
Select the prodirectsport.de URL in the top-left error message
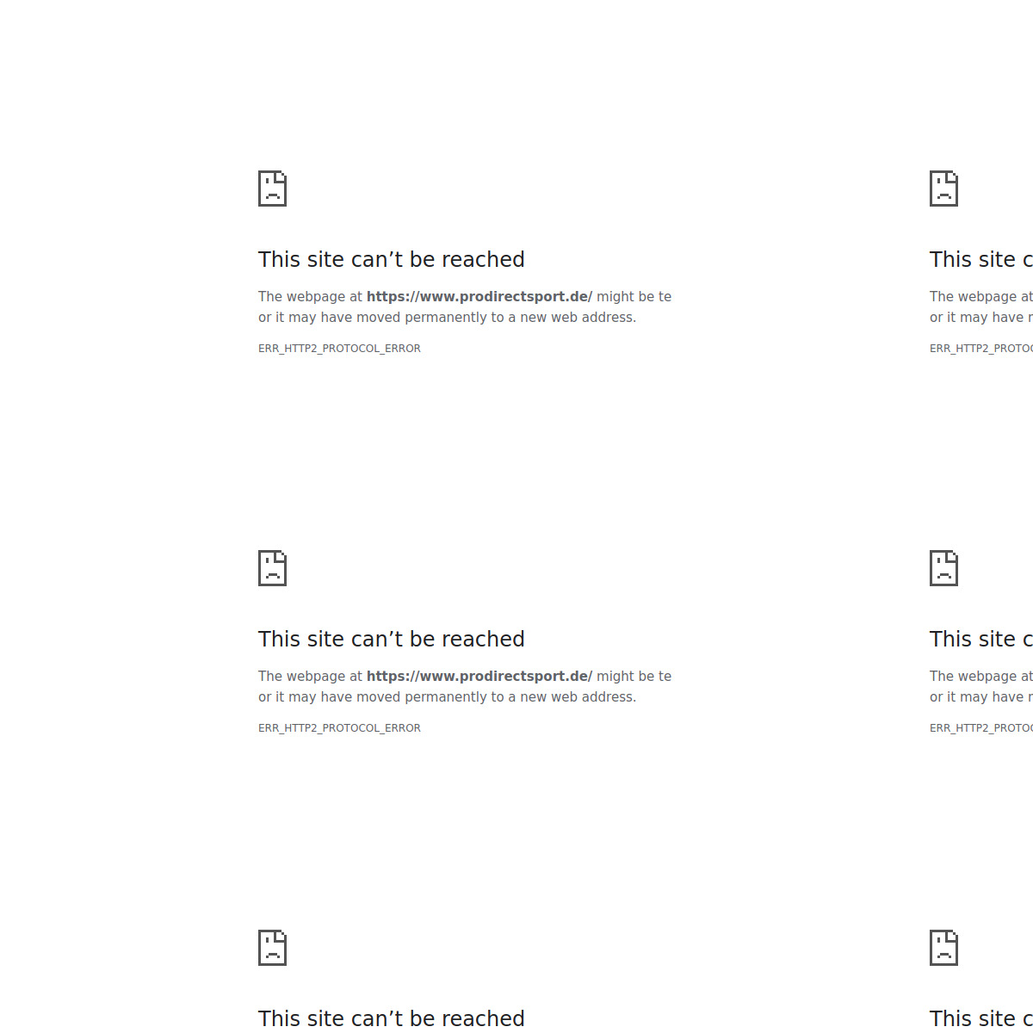(x=479, y=297)
